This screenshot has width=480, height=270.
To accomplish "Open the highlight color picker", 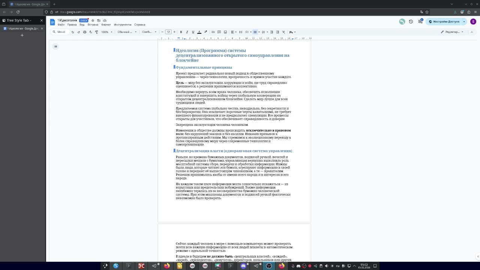I will (x=205, y=32).
